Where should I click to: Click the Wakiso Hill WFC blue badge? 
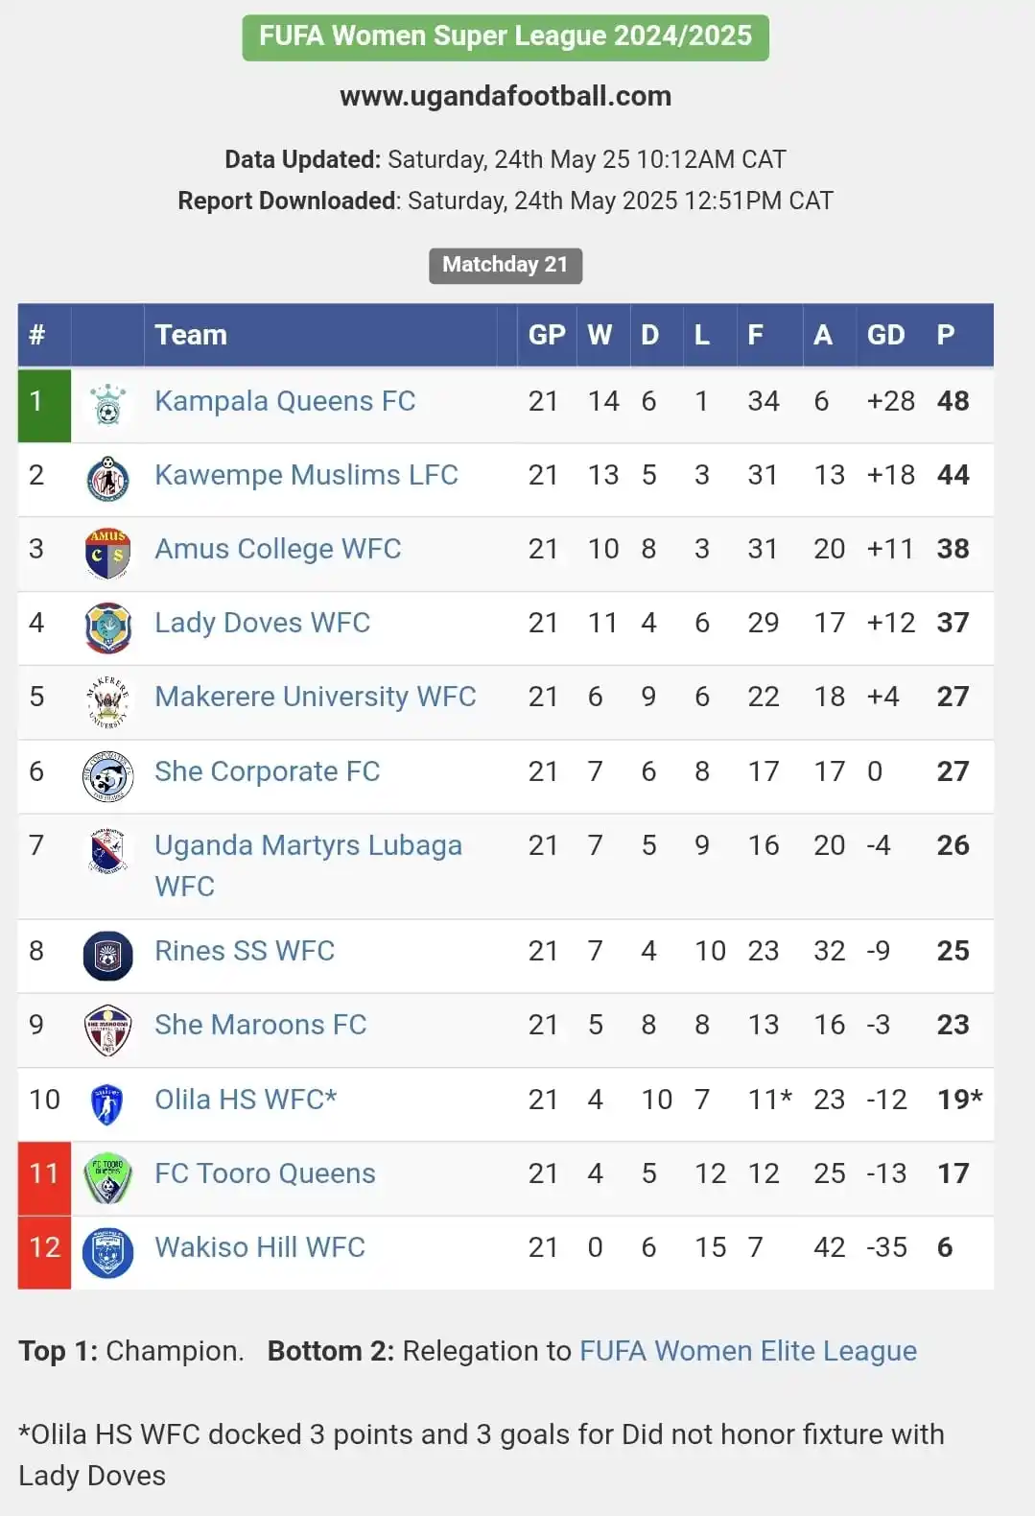(x=107, y=1252)
